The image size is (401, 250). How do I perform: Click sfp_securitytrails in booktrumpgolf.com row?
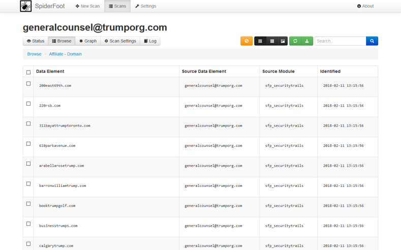coord(284,206)
